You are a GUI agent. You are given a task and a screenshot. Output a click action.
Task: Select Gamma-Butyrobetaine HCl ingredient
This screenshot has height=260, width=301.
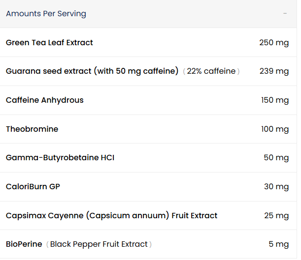click(x=60, y=158)
